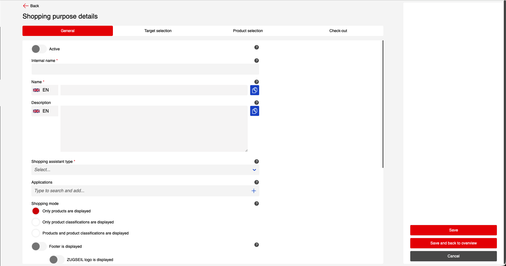Click the copy icon beside Name field
Viewport: 506px width, 266px height.
(x=254, y=90)
